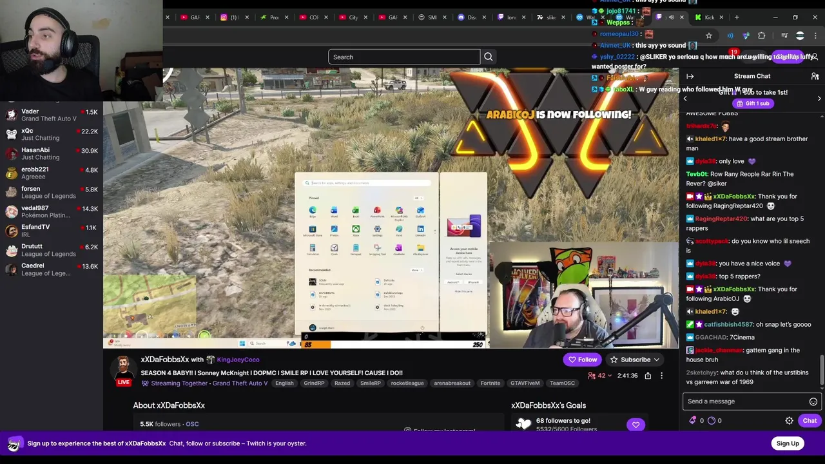Switch to the sliker Kick tab
Viewport: 825px width, 464px height.
click(549, 17)
